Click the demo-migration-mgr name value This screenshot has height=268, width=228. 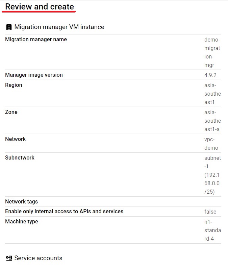point(212,52)
